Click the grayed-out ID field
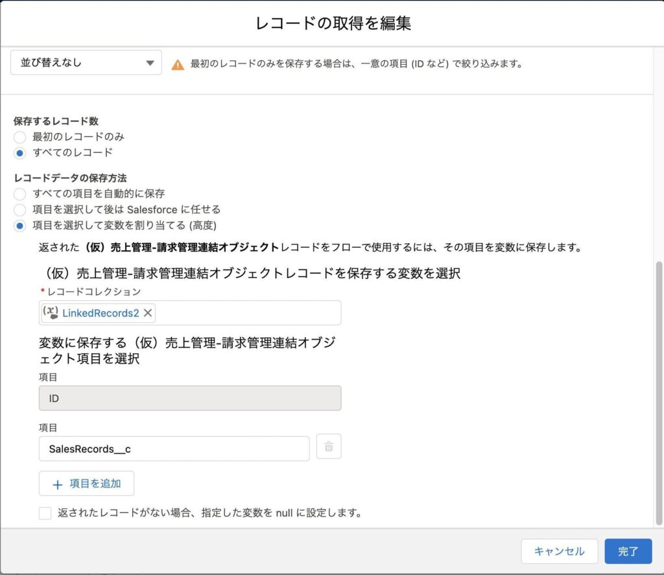Screen dimensions: 664x575 [190, 398]
